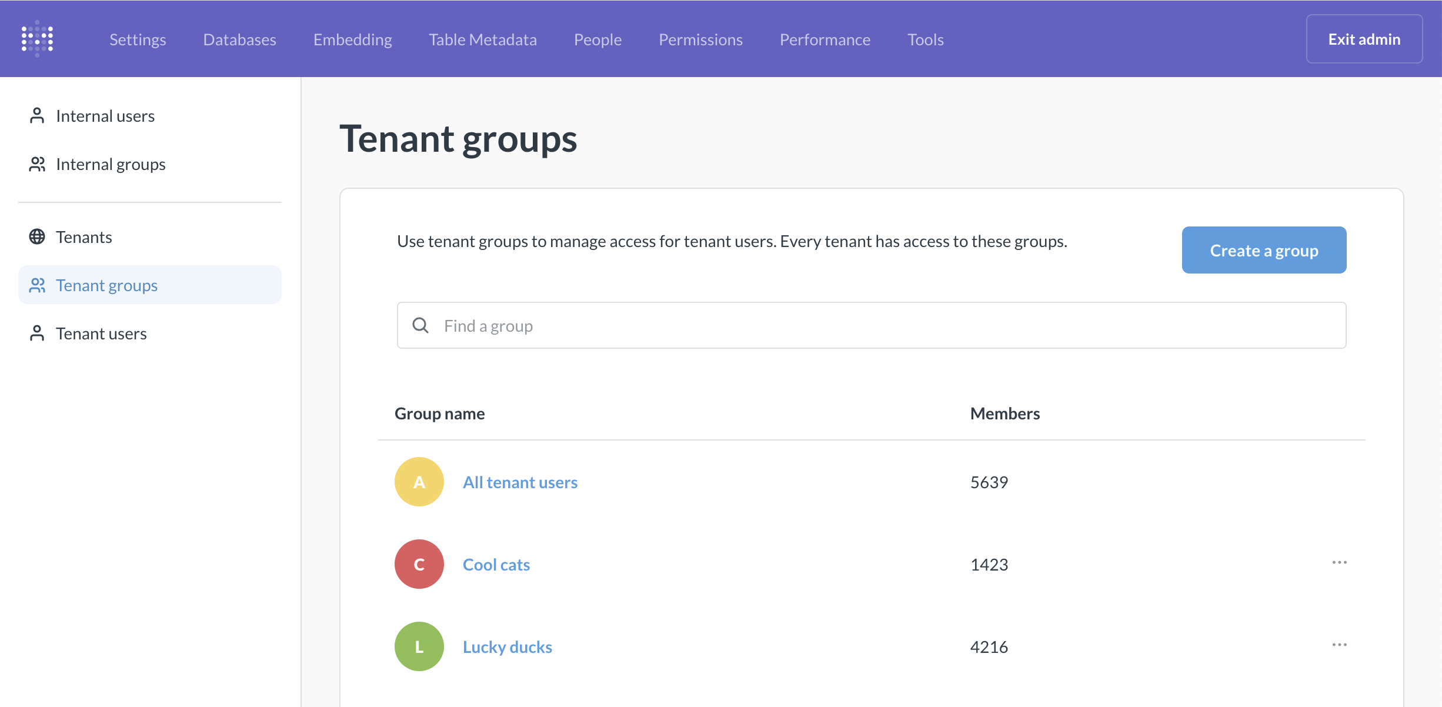Screen dimensions: 1442x707
Task: Click the yellow A avatar for All tenant users
Action: [x=419, y=482]
